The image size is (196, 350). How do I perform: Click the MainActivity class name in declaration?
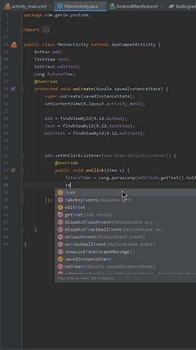point(73,44)
